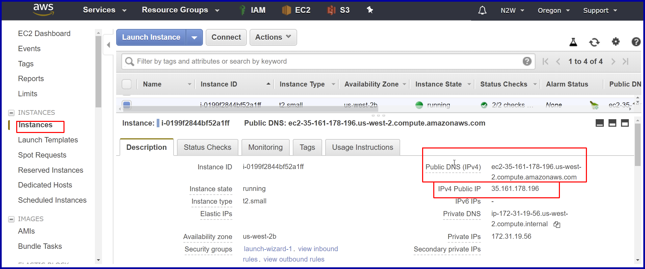Minimize the details pane

coord(600,123)
